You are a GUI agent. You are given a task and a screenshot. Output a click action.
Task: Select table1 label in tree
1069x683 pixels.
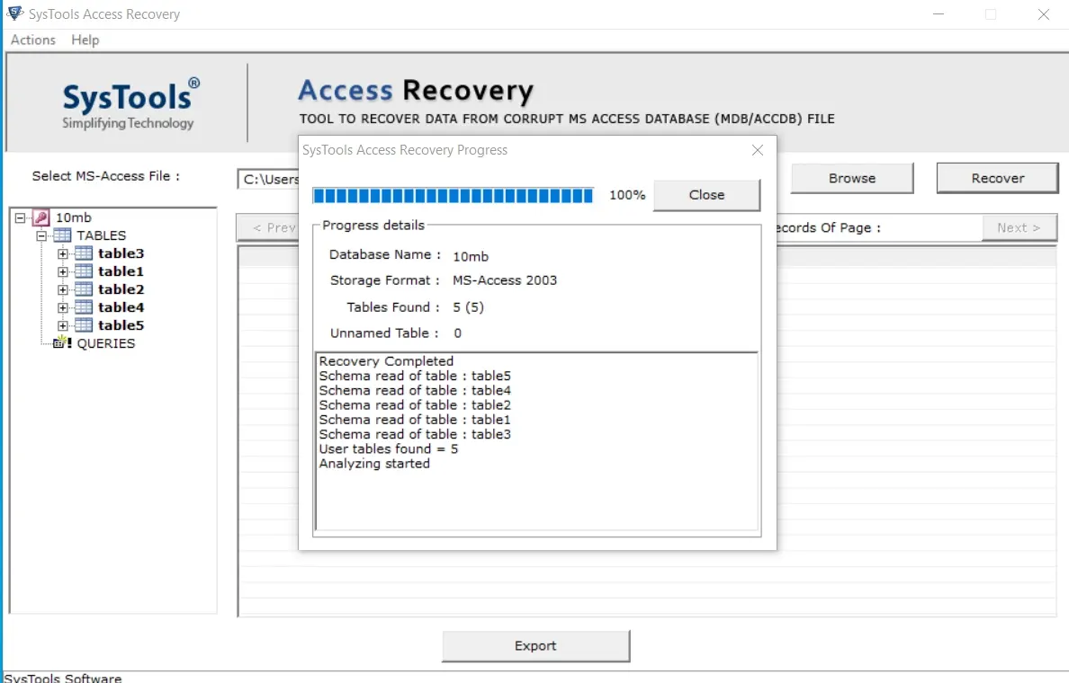(x=121, y=271)
